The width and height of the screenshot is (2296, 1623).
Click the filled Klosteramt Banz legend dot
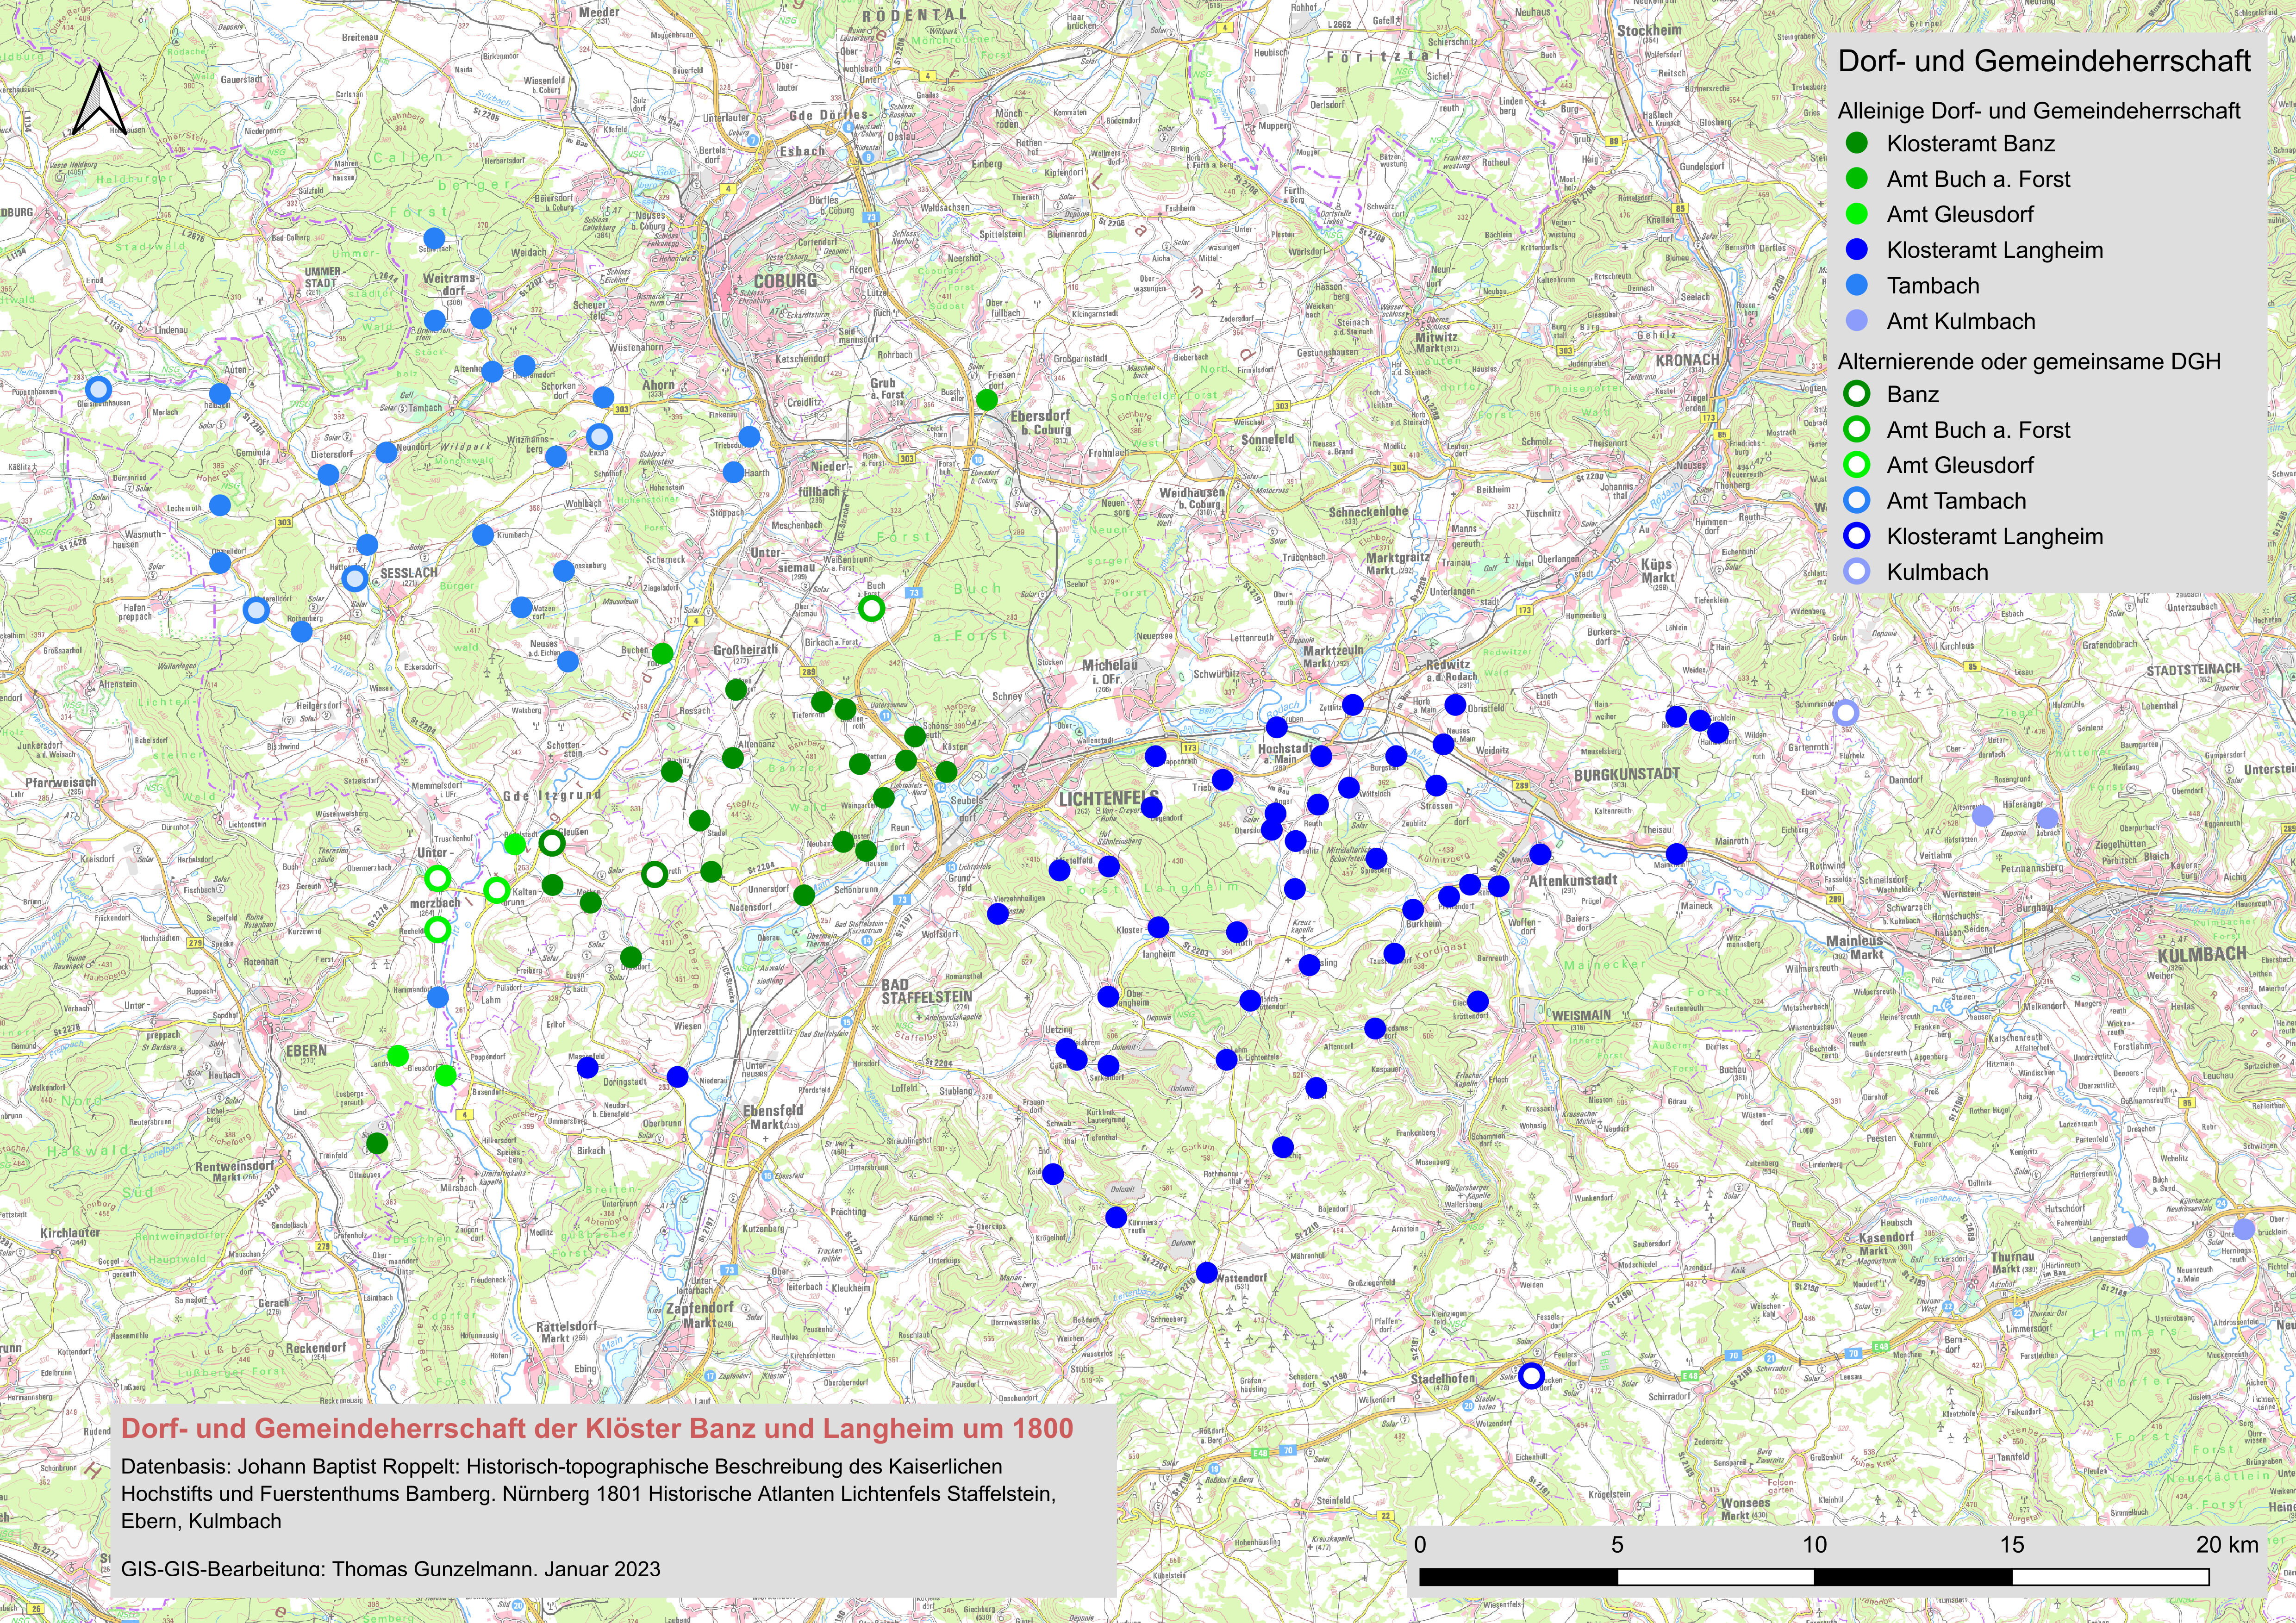[x=1857, y=144]
